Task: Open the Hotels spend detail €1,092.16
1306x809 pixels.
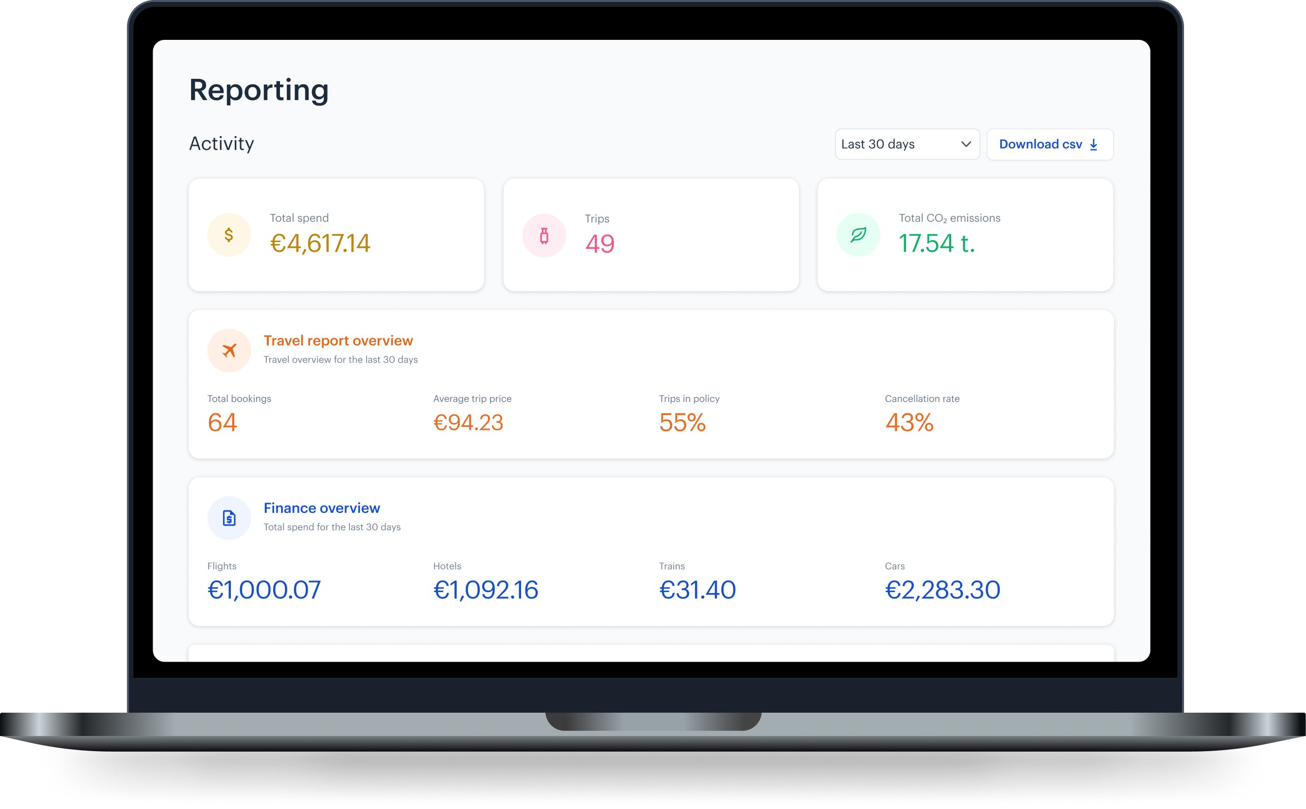Action: pyautogui.click(x=486, y=589)
